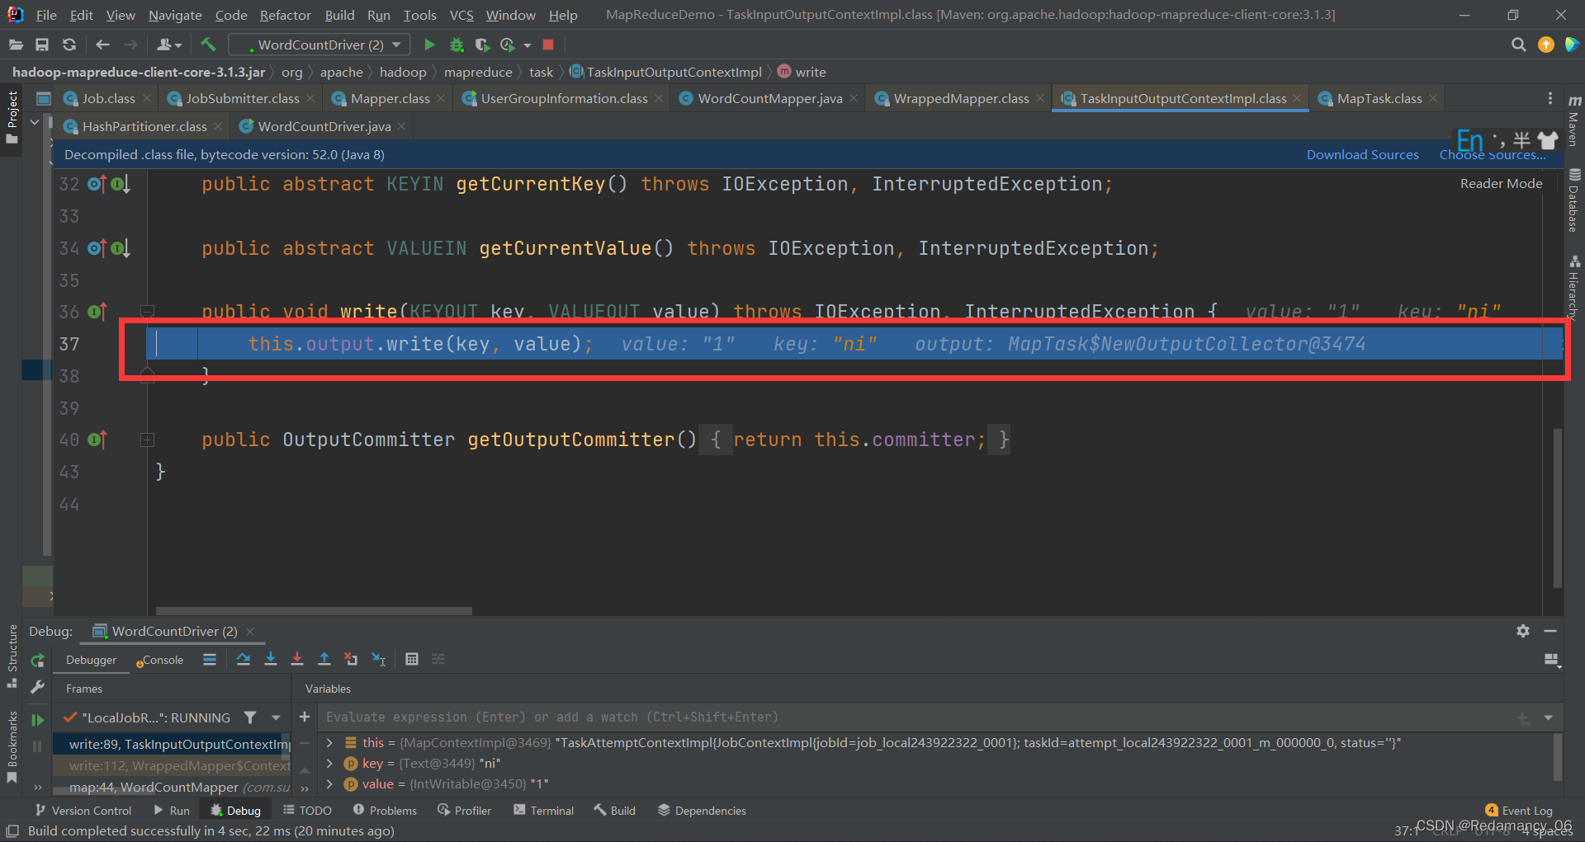Open file or project folder icon
This screenshot has height=842, width=1585.
pos(17,45)
